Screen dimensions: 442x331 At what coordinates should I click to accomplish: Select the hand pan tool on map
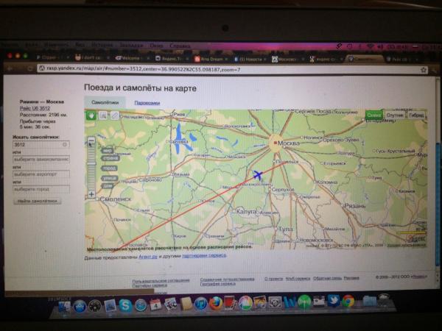click(x=91, y=115)
